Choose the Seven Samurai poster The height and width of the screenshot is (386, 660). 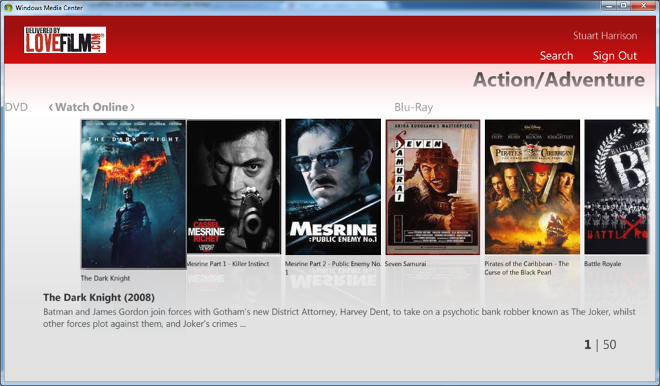pyautogui.click(x=432, y=187)
